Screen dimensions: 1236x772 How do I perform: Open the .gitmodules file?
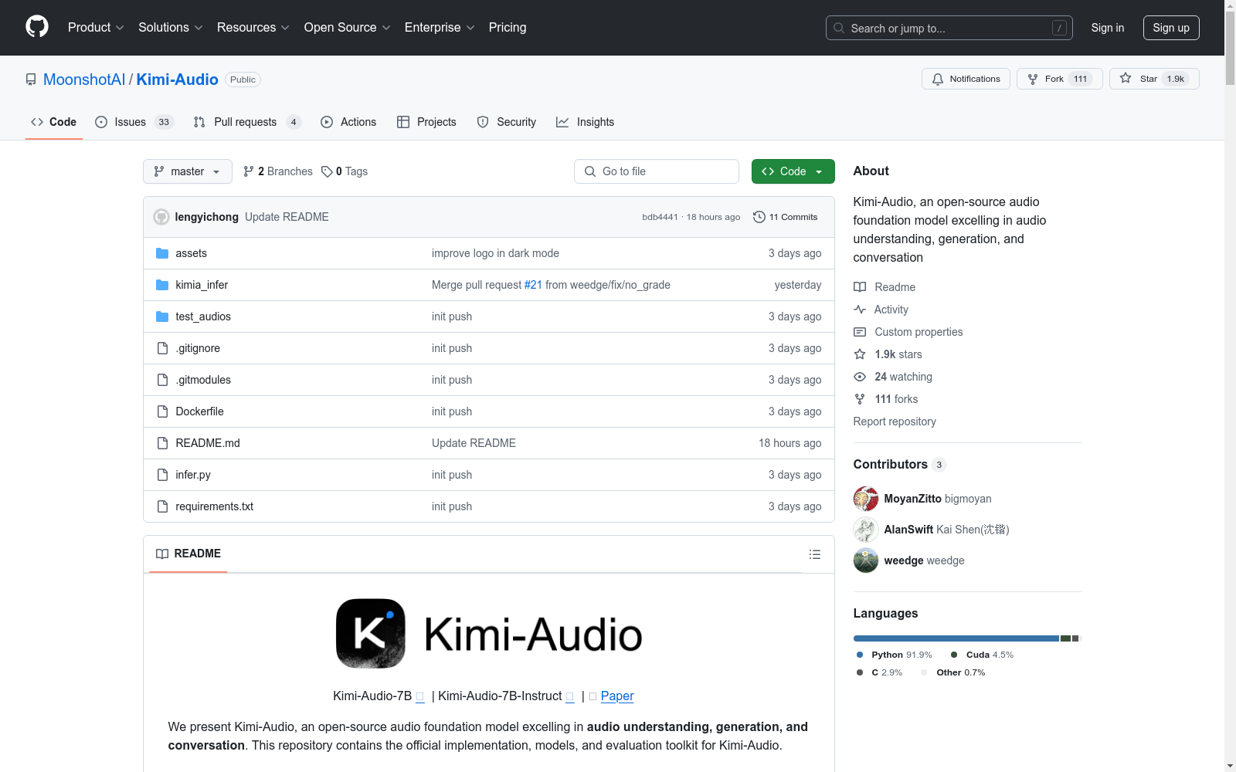pos(203,380)
